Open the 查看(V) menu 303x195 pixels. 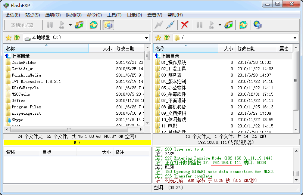[x=154, y=15]
